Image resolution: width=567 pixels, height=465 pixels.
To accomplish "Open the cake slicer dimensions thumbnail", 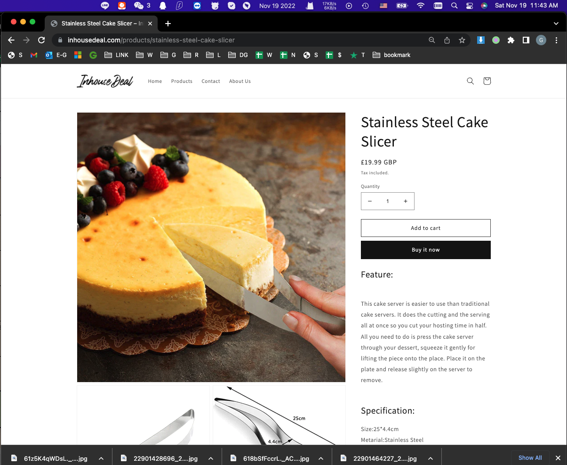I will [279, 415].
